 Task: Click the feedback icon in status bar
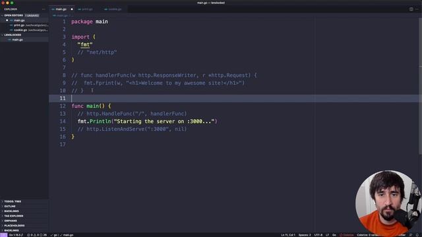point(410,235)
